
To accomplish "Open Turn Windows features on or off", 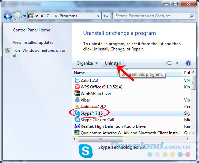I will [x=39, y=53].
